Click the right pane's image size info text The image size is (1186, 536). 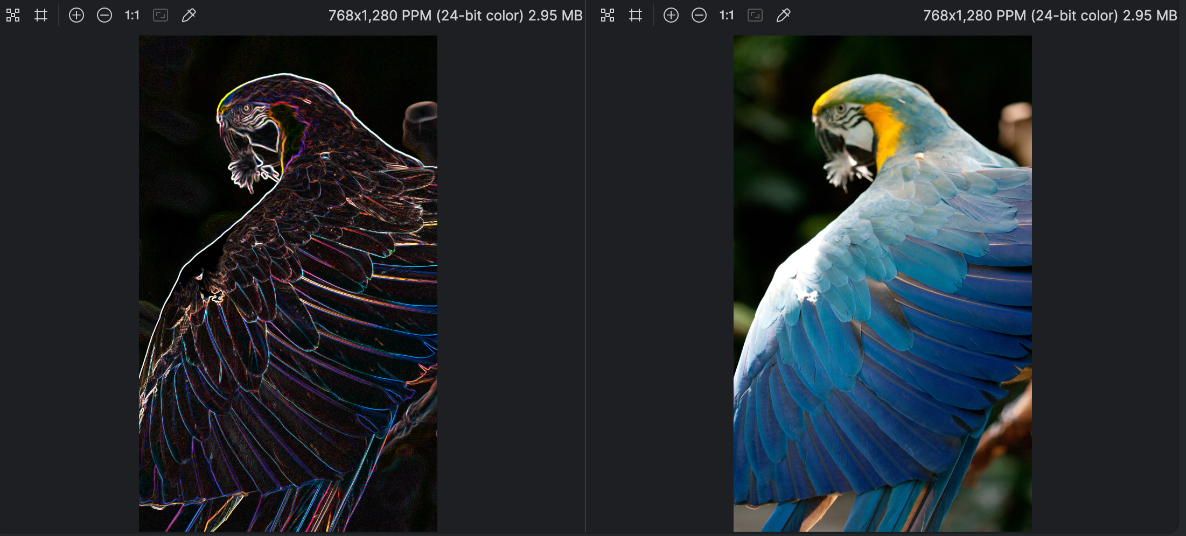1050,16
